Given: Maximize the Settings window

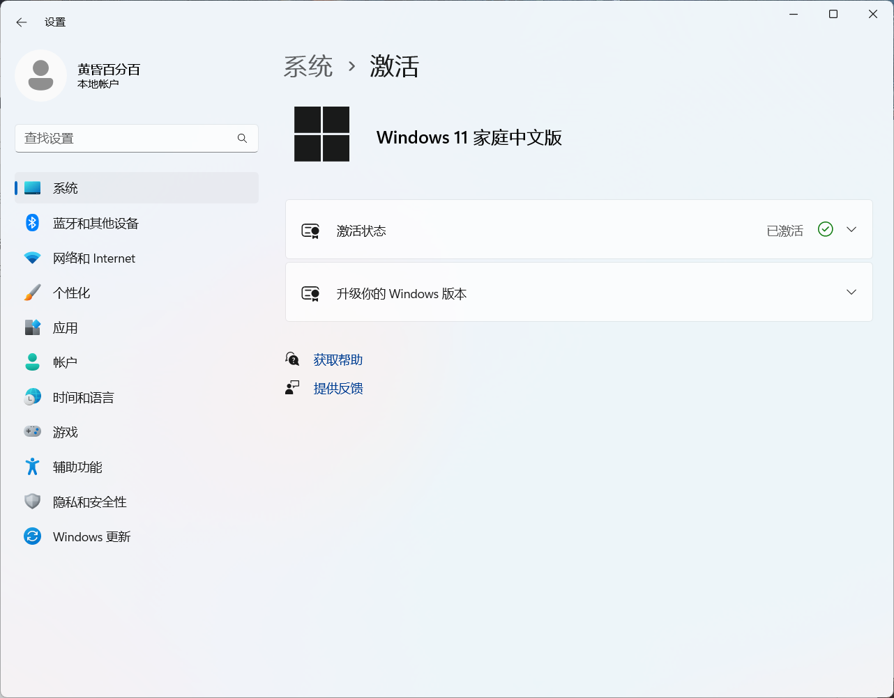Looking at the screenshot, I should pos(833,14).
